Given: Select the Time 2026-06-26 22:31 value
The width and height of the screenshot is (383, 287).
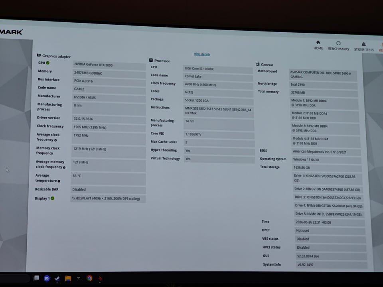Looking at the screenshot, I should (x=330, y=222).
